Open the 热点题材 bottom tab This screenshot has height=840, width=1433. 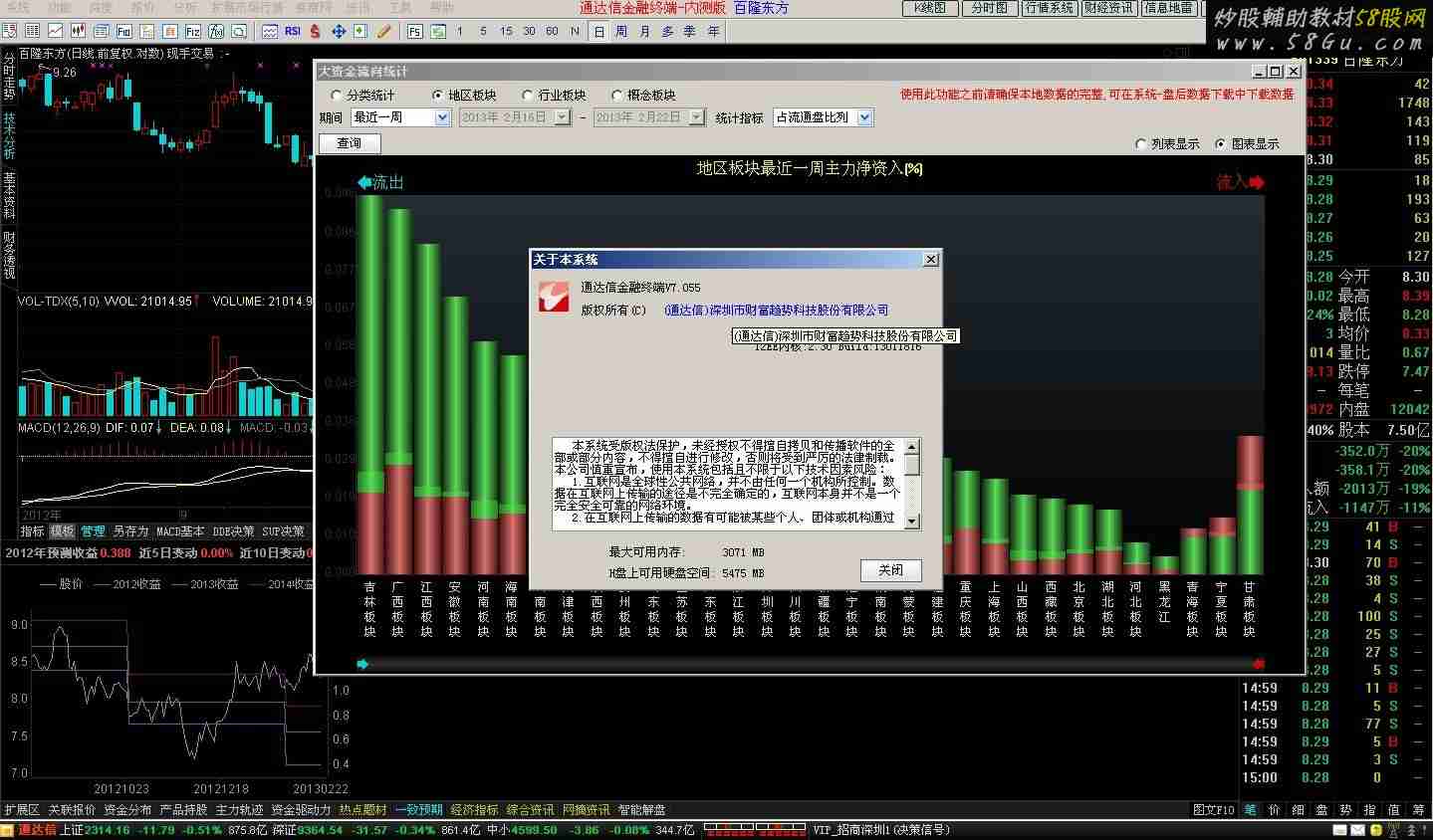(x=362, y=810)
